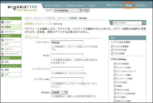Toggle the テンプレートの管理 checkbox

coord(115,79)
